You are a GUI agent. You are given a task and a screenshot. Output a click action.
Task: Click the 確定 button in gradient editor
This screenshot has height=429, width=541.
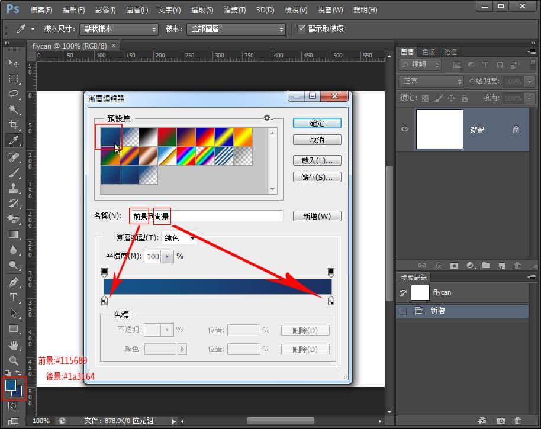tap(317, 123)
